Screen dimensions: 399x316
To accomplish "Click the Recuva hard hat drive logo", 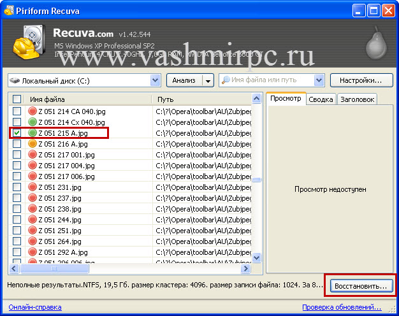I will pyautogui.click(x=29, y=42).
